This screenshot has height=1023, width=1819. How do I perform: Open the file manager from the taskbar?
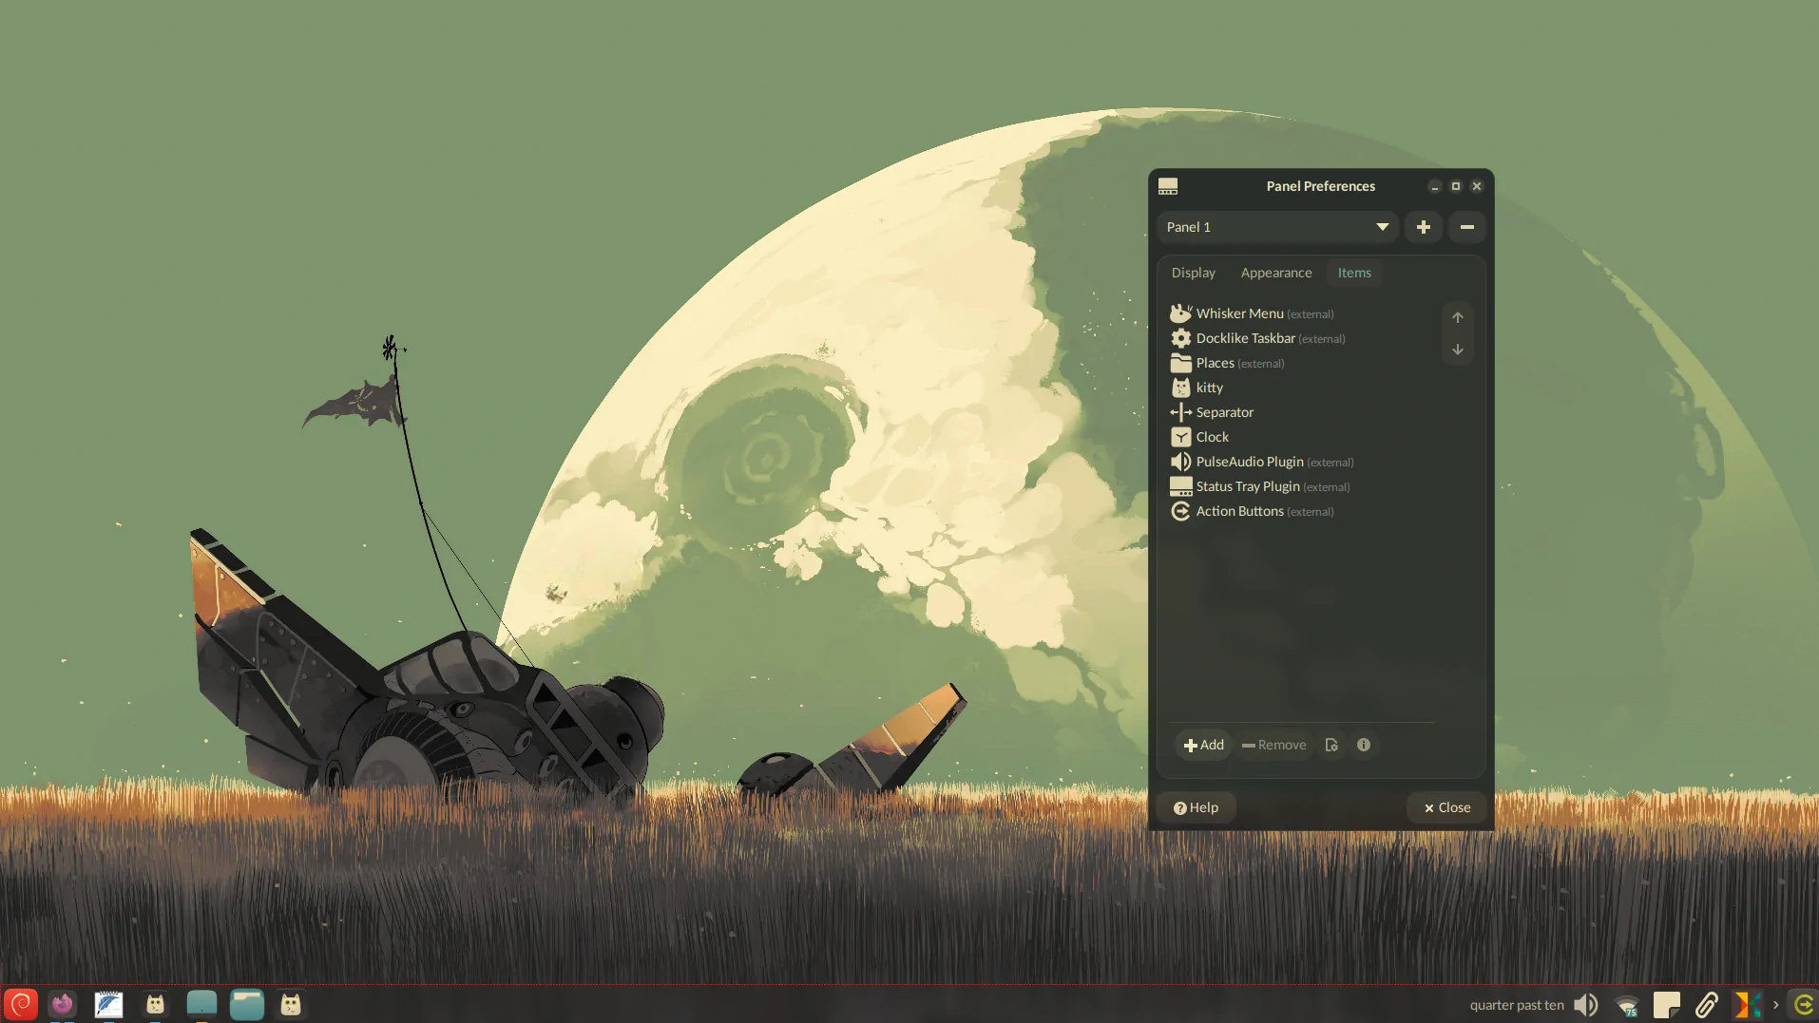247,1004
